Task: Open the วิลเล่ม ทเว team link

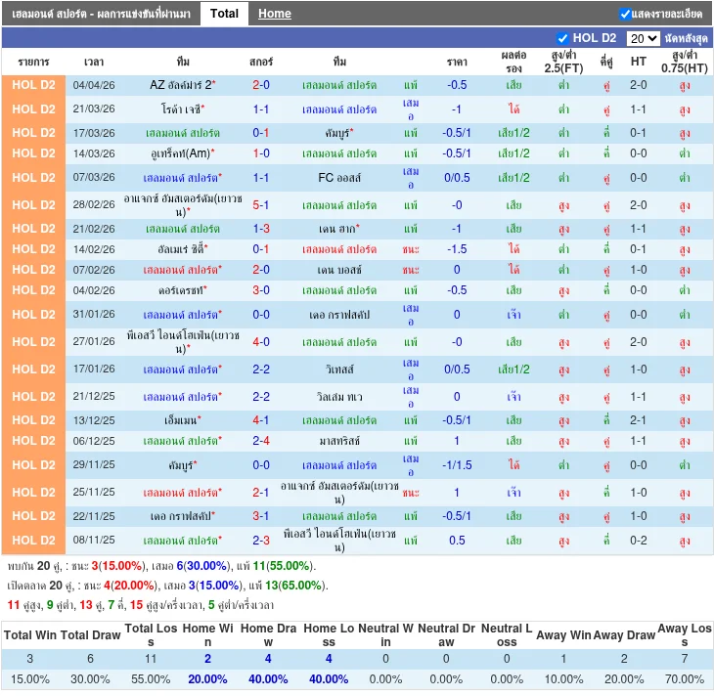Action: pyautogui.click(x=339, y=397)
